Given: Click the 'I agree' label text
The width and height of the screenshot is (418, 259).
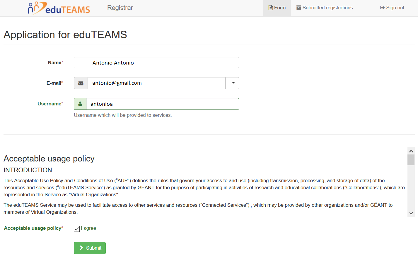Looking at the screenshot, I should click(88, 228).
